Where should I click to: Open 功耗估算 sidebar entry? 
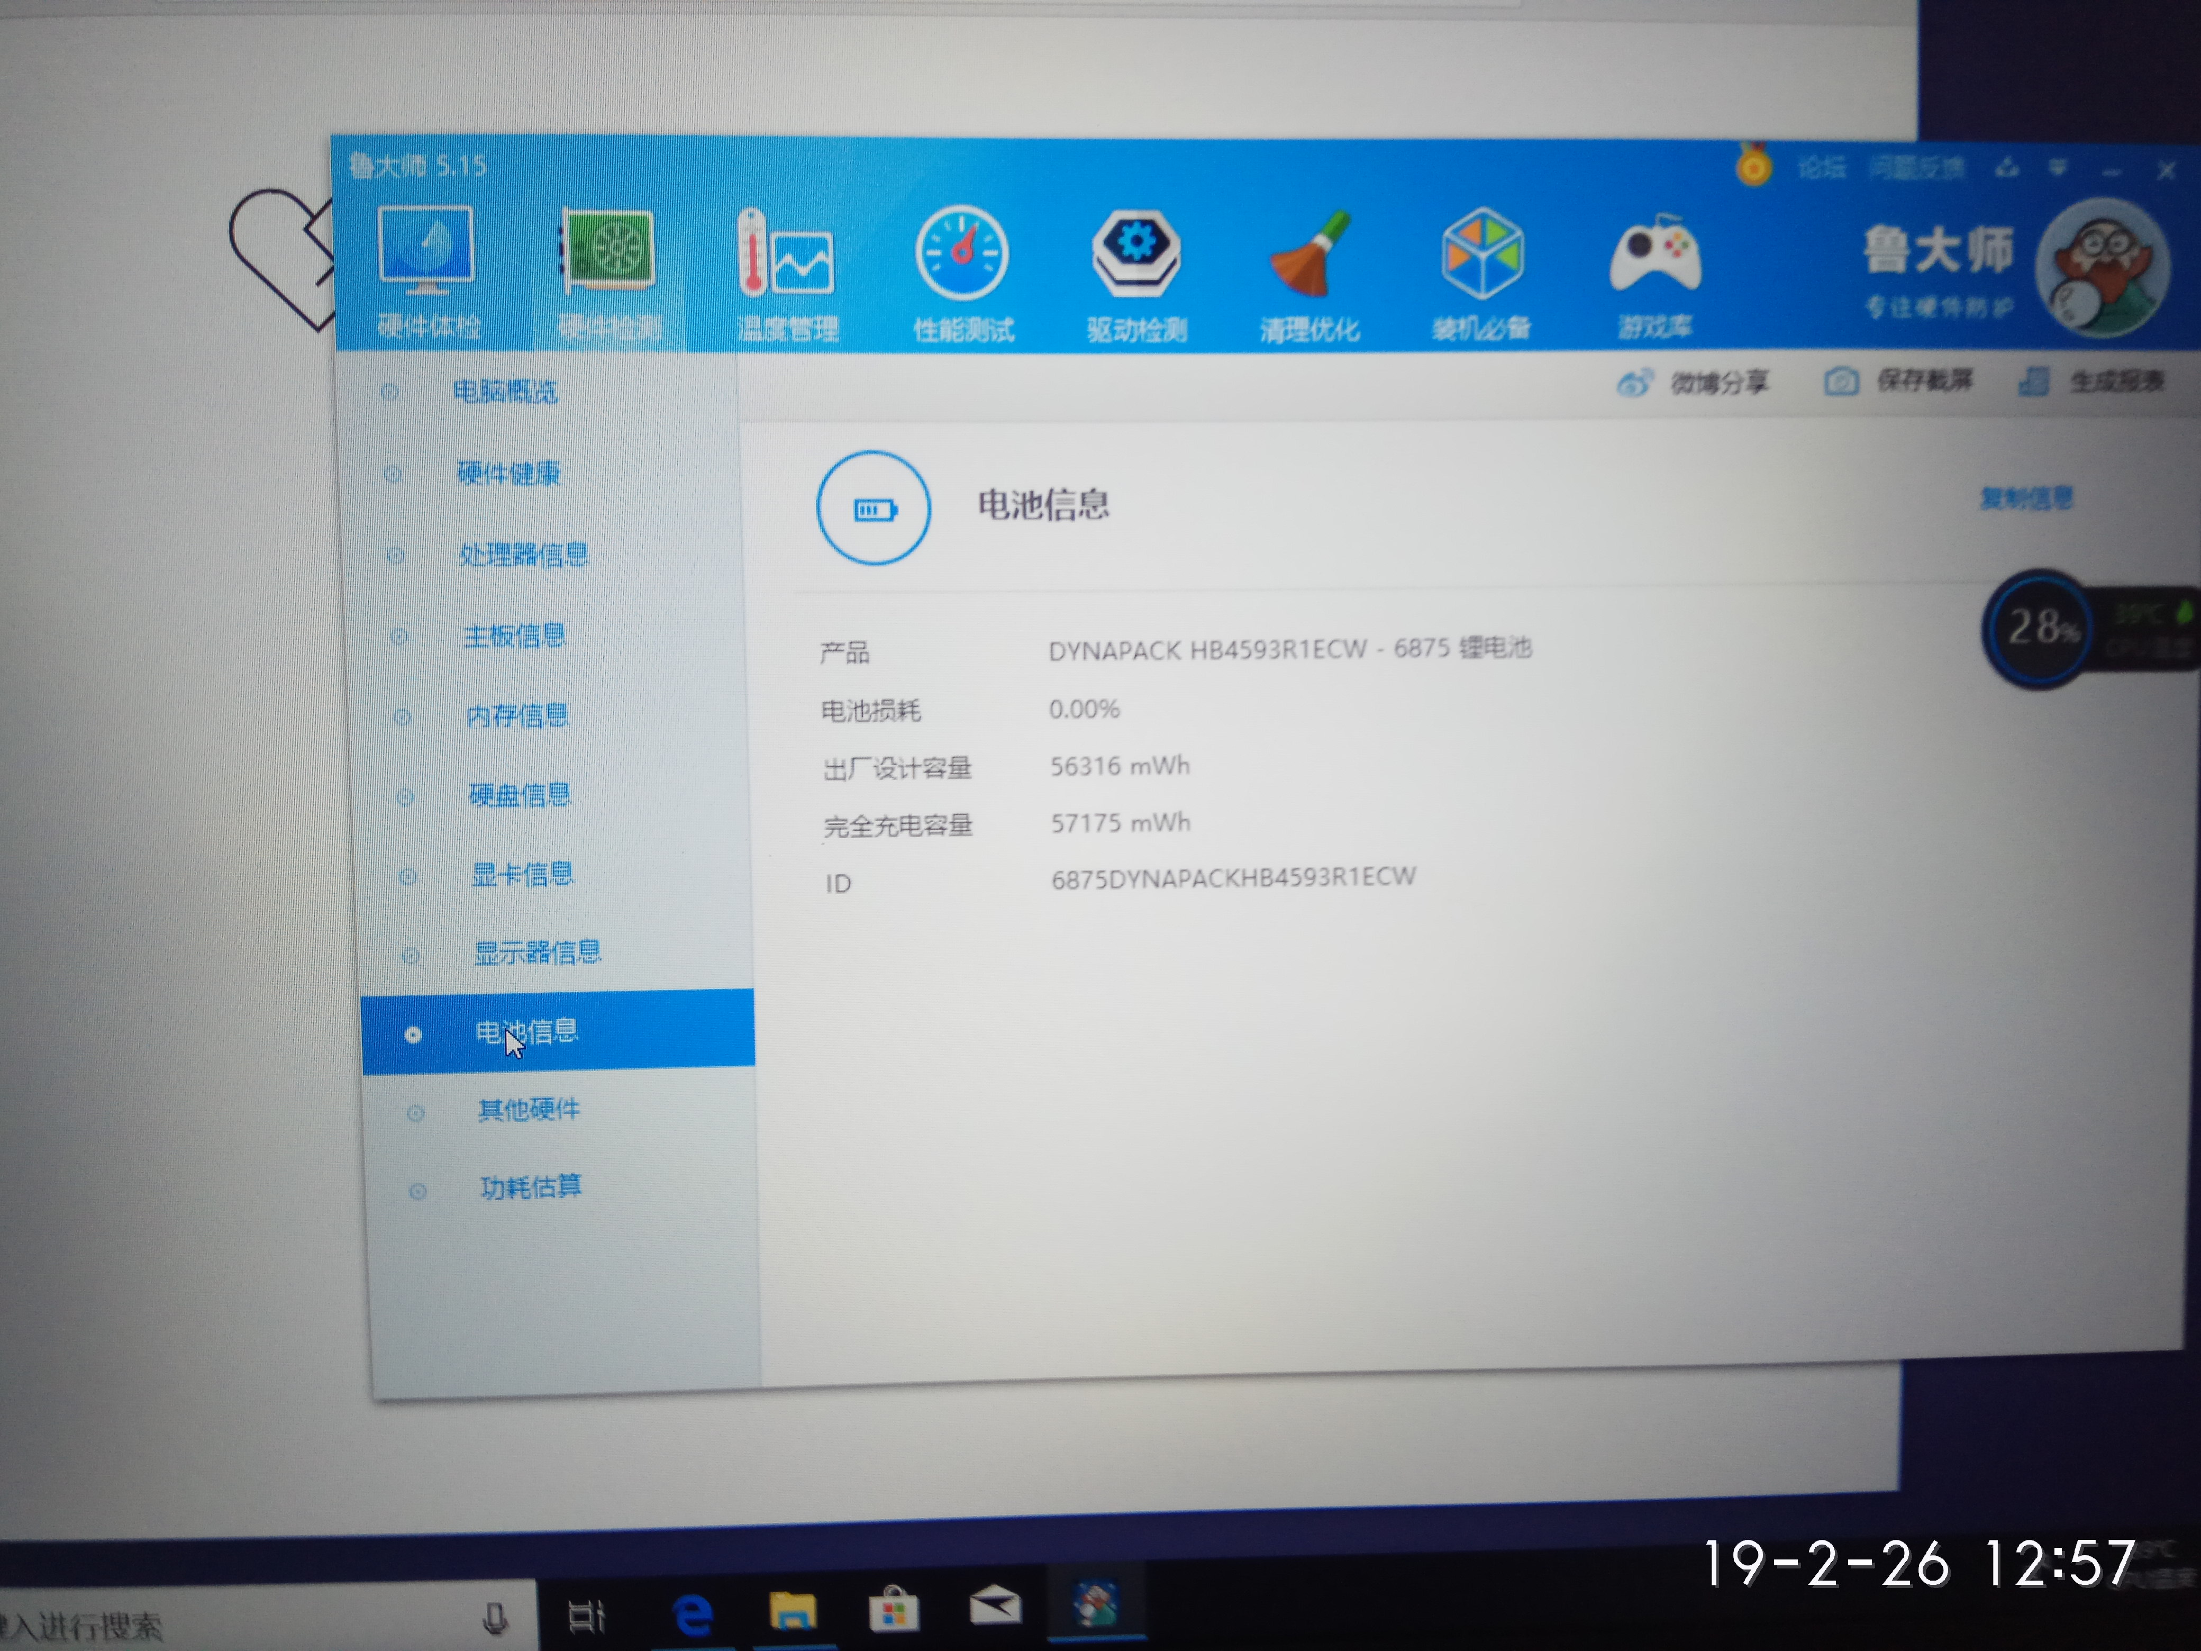coord(530,1186)
